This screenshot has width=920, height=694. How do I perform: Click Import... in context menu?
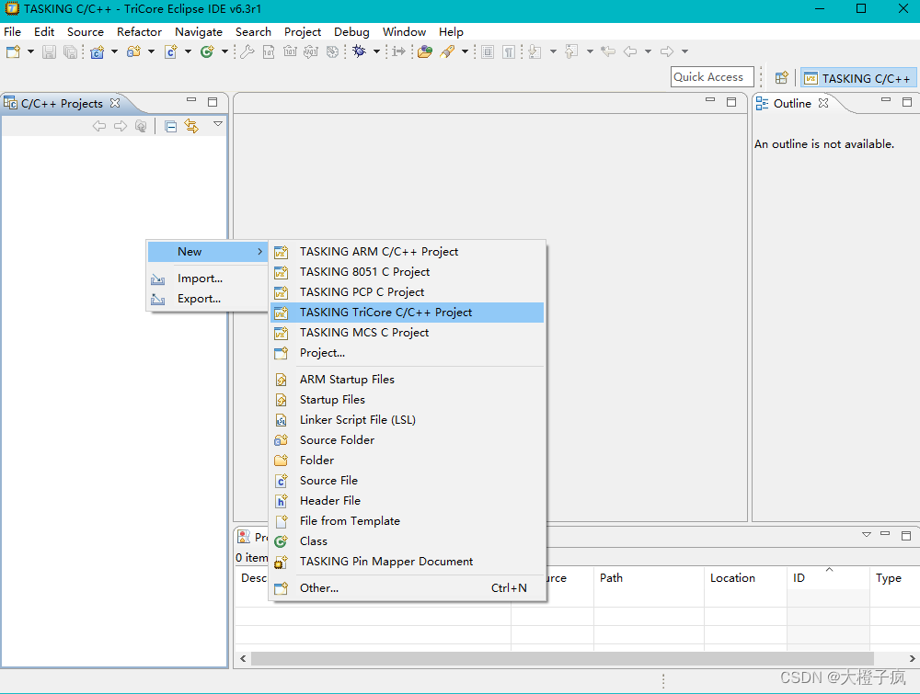pos(207,279)
